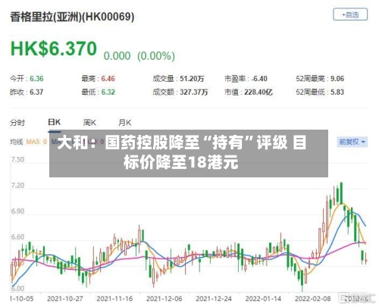Click the +自选 add to watchlist button
Viewport: 379px width, 307px height.
coord(350,14)
